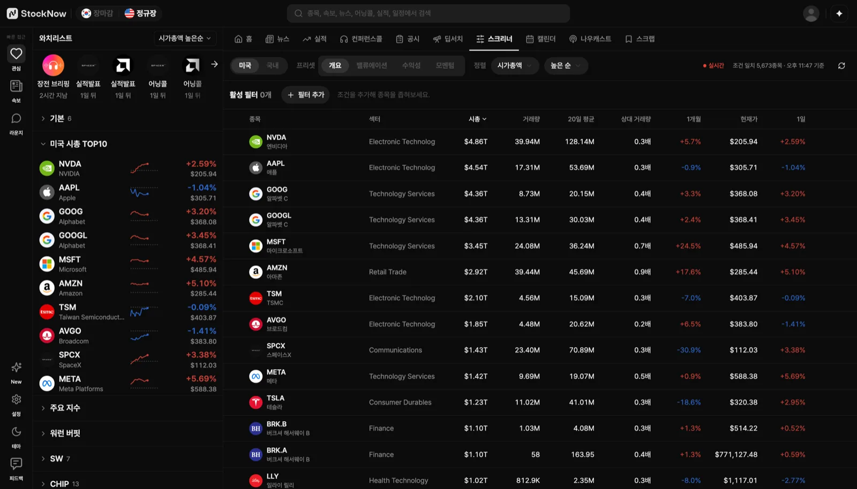Open the user profile avatar

coord(811,13)
